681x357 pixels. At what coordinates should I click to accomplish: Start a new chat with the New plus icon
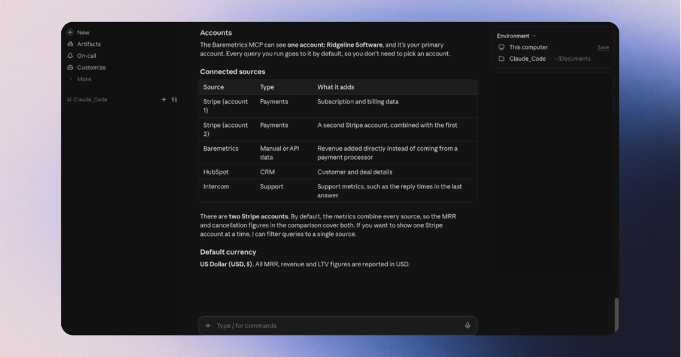click(x=70, y=32)
